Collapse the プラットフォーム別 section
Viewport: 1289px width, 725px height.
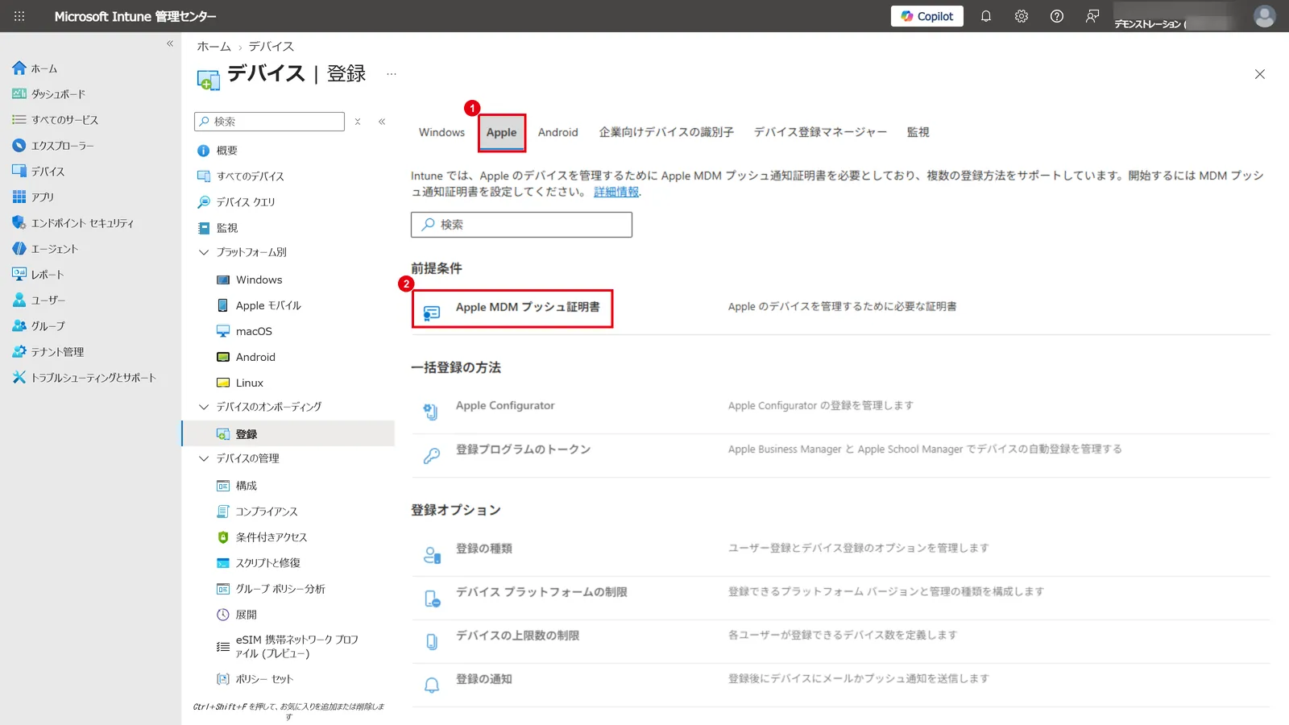pyautogui.click(x=204, y=252)
